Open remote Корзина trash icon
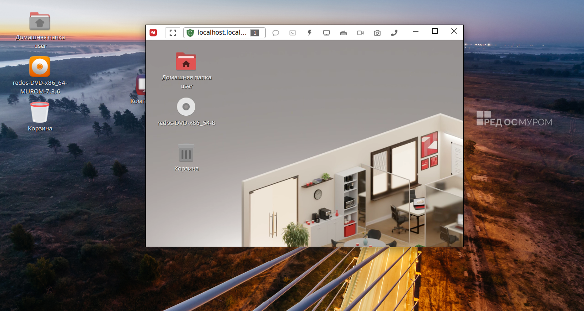 click(186, 153)
